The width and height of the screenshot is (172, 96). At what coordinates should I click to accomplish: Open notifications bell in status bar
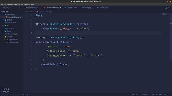[x=169, y=95]
